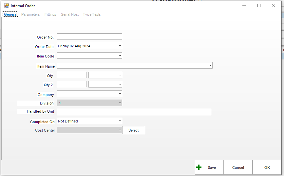This screenshot has height=176, width=284.
Task: Open the Company dropdown
Action: (x=120, y=94)
